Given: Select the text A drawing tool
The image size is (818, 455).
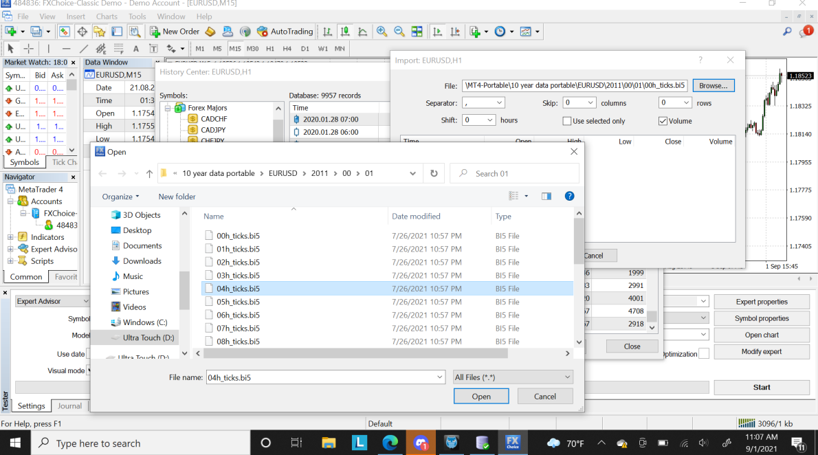Looking at the screenshot, I should point(136,49).
